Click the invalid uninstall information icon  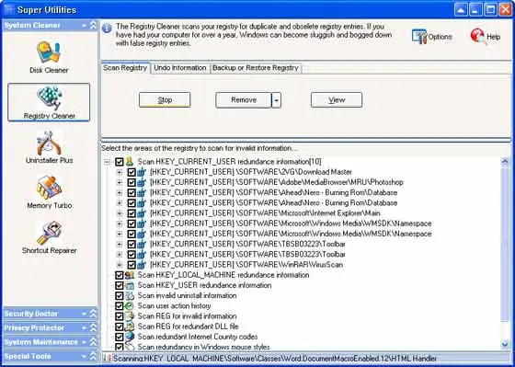tap(130, 295)
